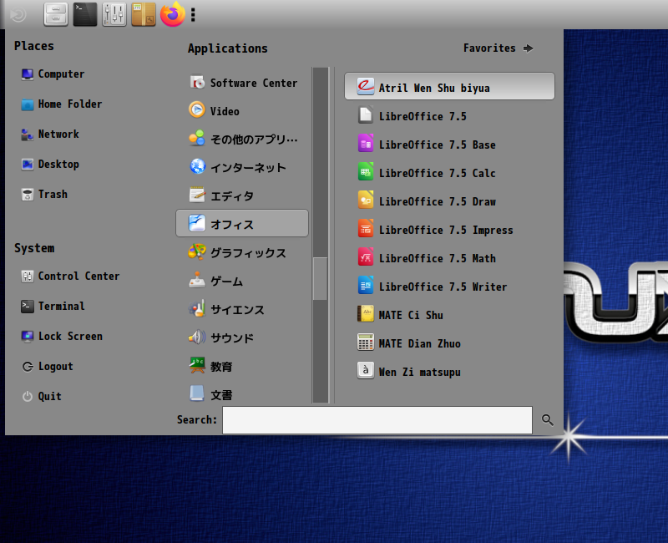Select 教育 category
The width and height of the screenshot is (668, 543).
coord(242,367)
